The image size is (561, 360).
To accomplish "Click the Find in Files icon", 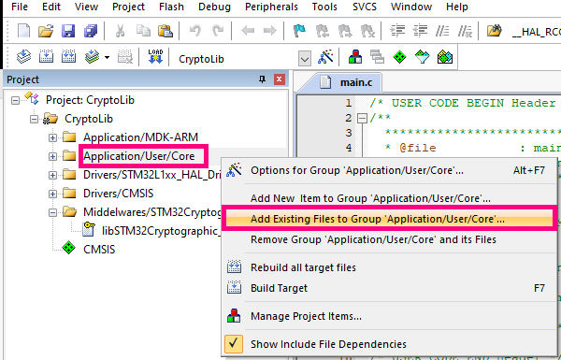I will pyautogui.click(x=494, y=31).
